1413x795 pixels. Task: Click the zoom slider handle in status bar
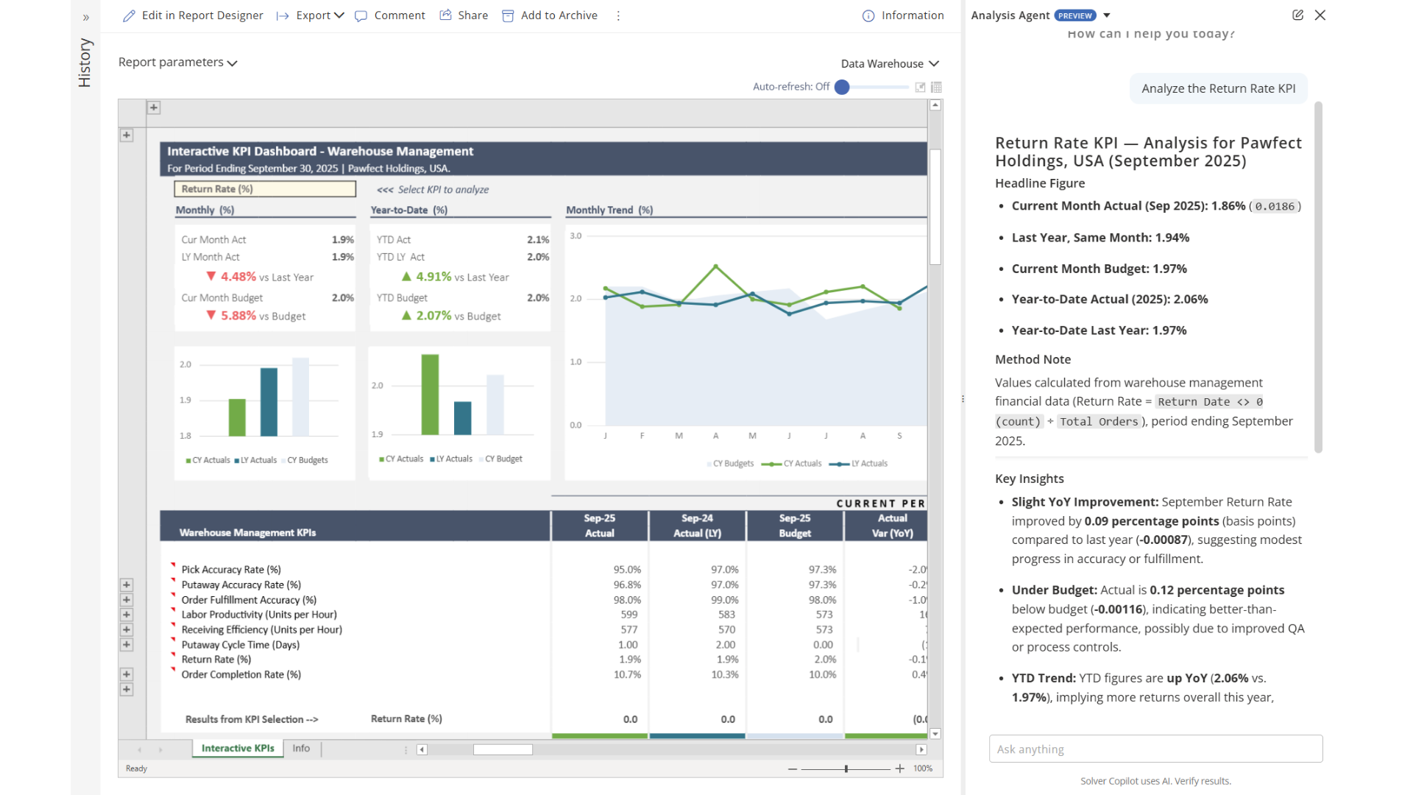[846, 768]
